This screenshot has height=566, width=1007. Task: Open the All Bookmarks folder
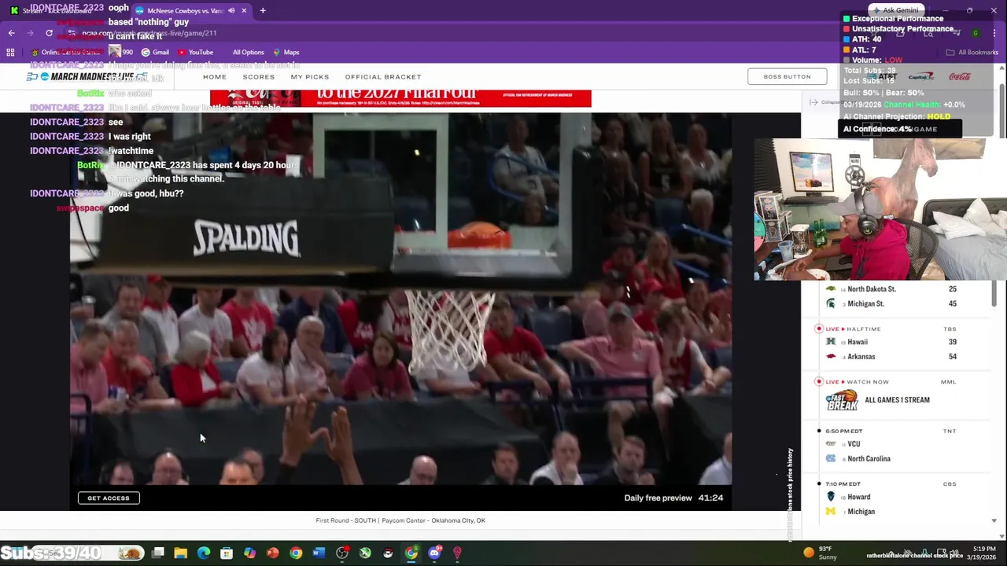click(973, 52)
